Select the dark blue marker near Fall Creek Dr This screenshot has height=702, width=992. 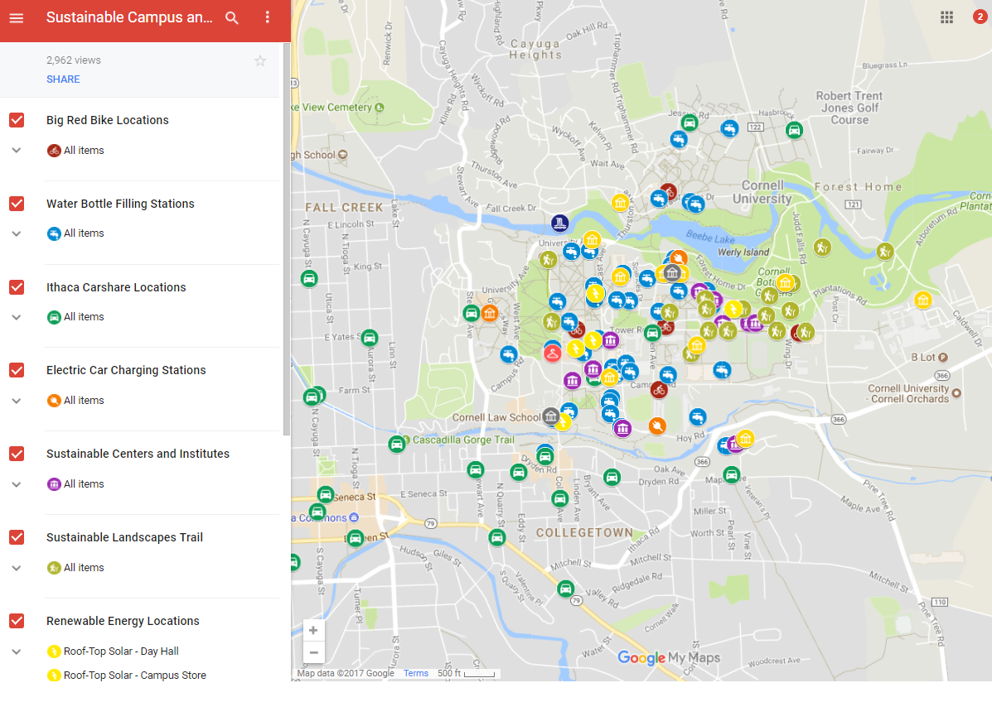click(x=559, y=223)
